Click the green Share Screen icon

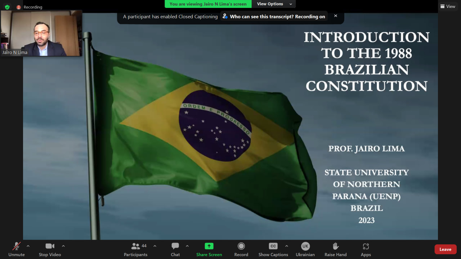[x=209, y=246]
